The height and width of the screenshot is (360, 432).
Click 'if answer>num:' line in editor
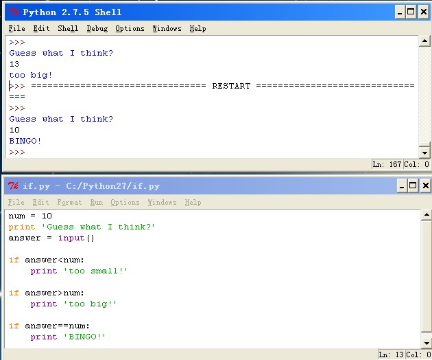point(47,293)
